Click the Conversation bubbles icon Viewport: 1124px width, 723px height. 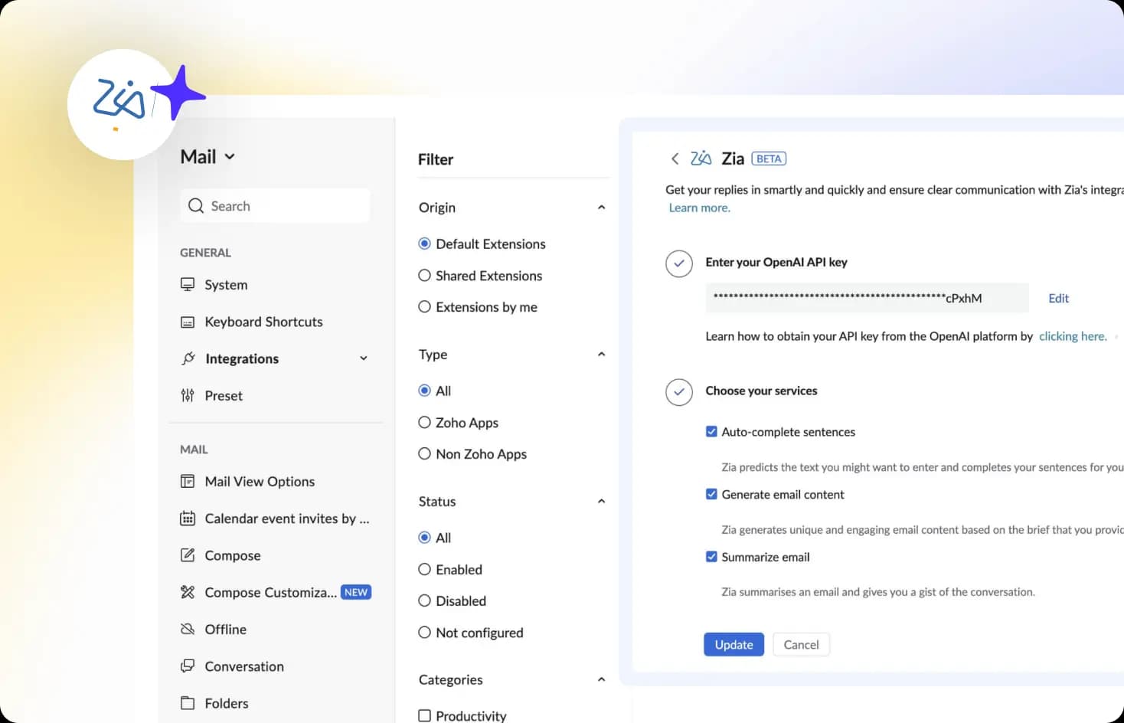(x=188, y=666)
